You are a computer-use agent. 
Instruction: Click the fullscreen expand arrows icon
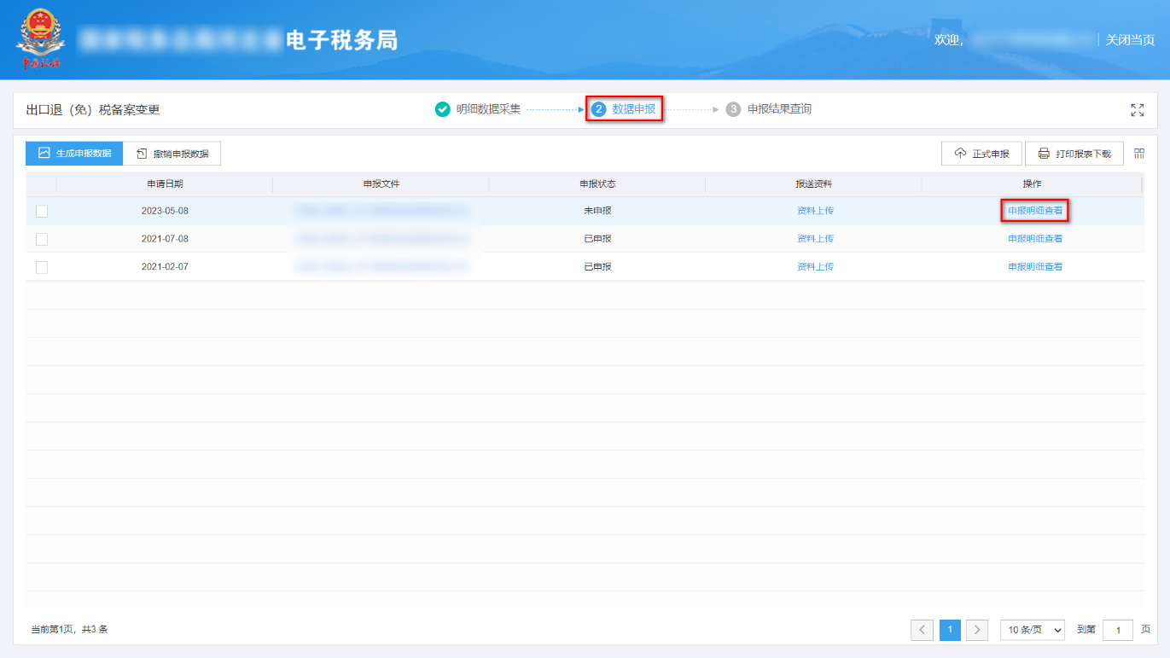(1137, 110)
